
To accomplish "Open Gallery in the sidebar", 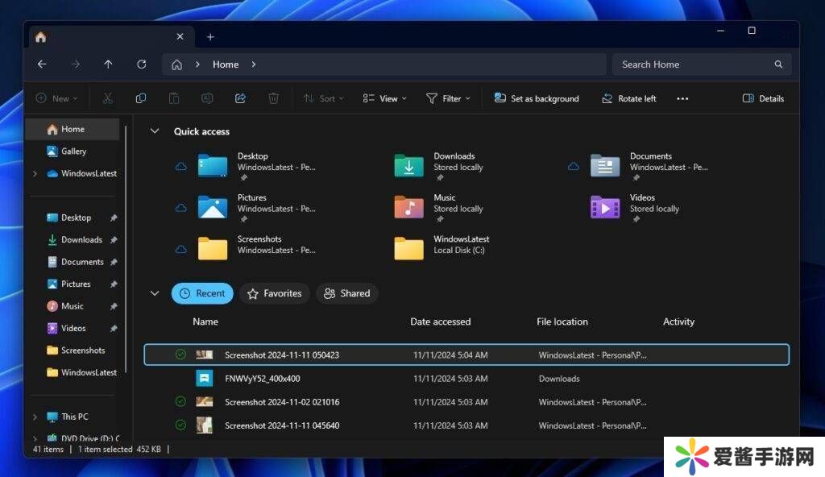I will point(73,151).
